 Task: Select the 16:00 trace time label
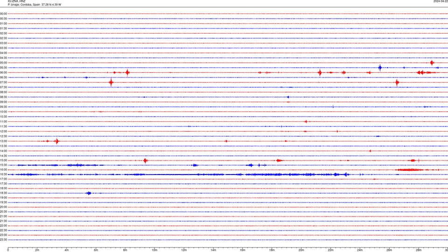coord(3,170)
